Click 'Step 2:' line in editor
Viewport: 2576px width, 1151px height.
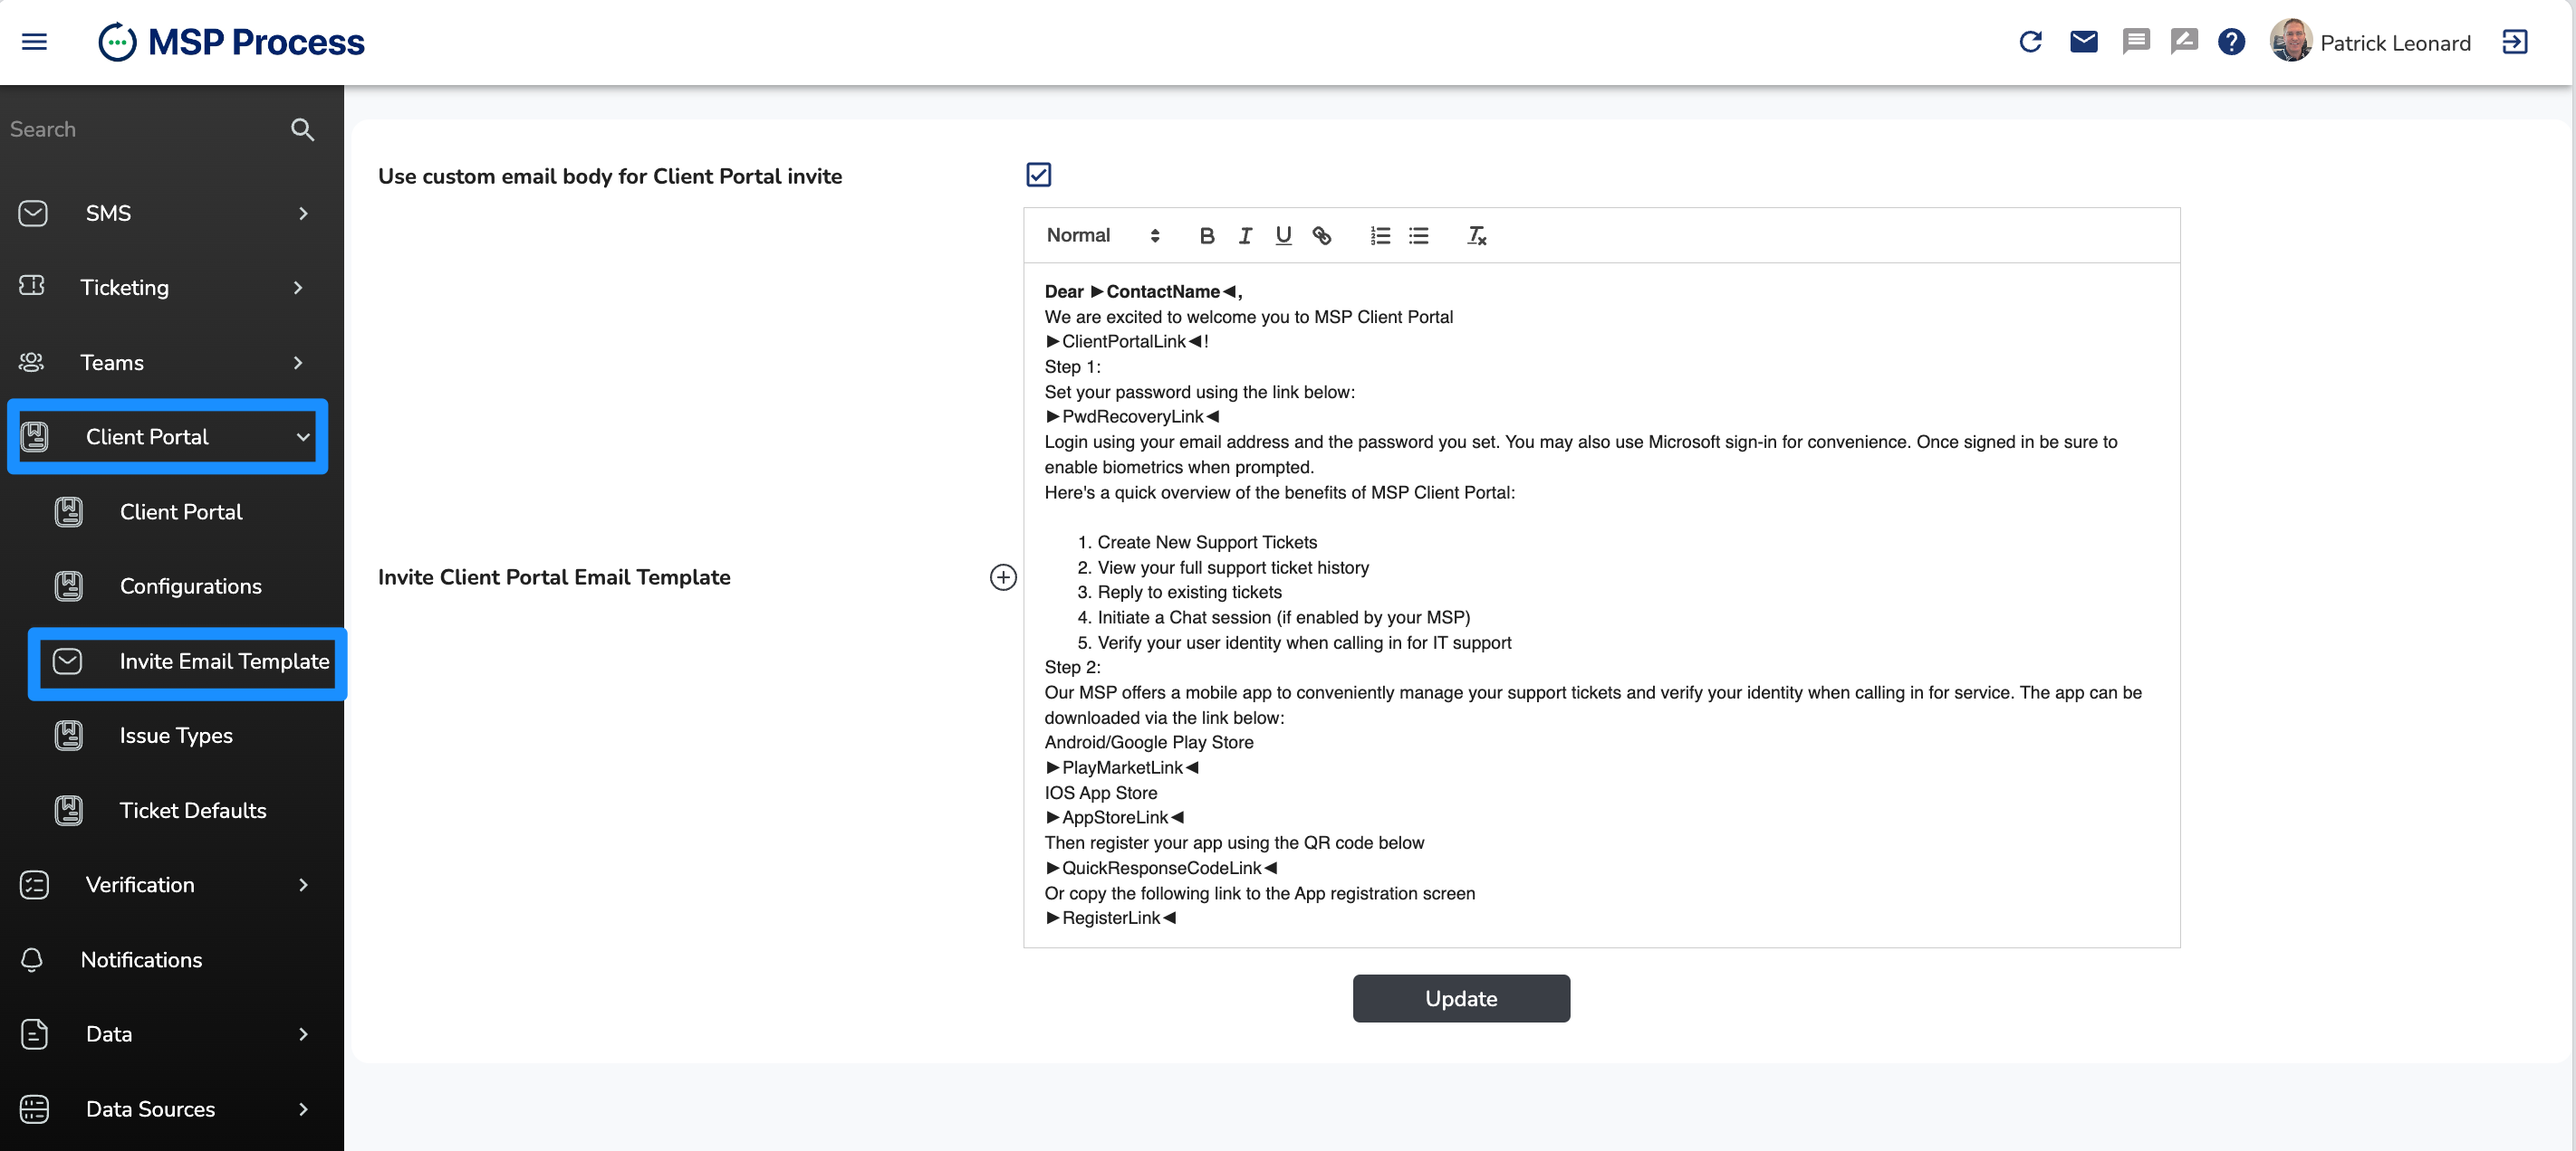point(1072,668)
